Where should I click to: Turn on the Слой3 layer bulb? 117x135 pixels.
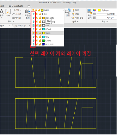(x=34, y=40)
